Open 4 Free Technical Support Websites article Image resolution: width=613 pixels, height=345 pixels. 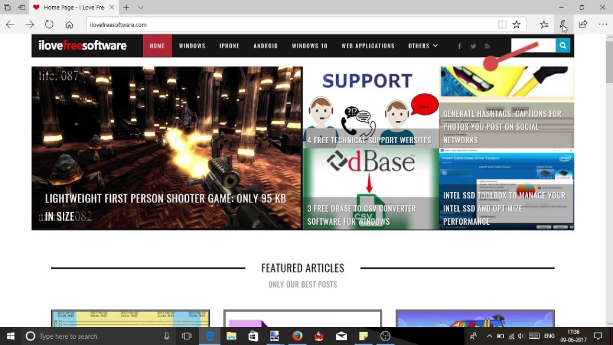pyautogui.click(x=369, y=140)
